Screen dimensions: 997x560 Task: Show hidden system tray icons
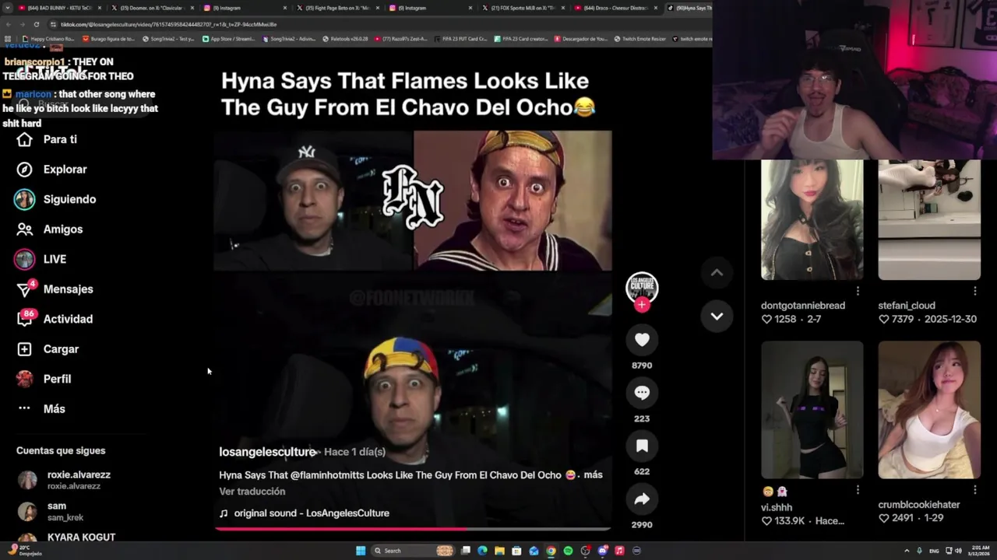[906, 551]
